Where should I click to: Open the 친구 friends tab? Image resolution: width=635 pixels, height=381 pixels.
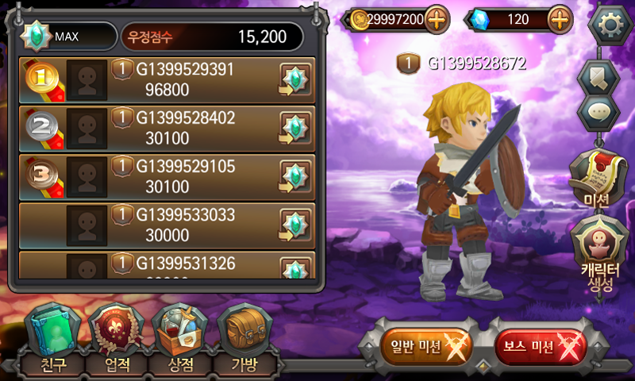[x=52, y=340]
